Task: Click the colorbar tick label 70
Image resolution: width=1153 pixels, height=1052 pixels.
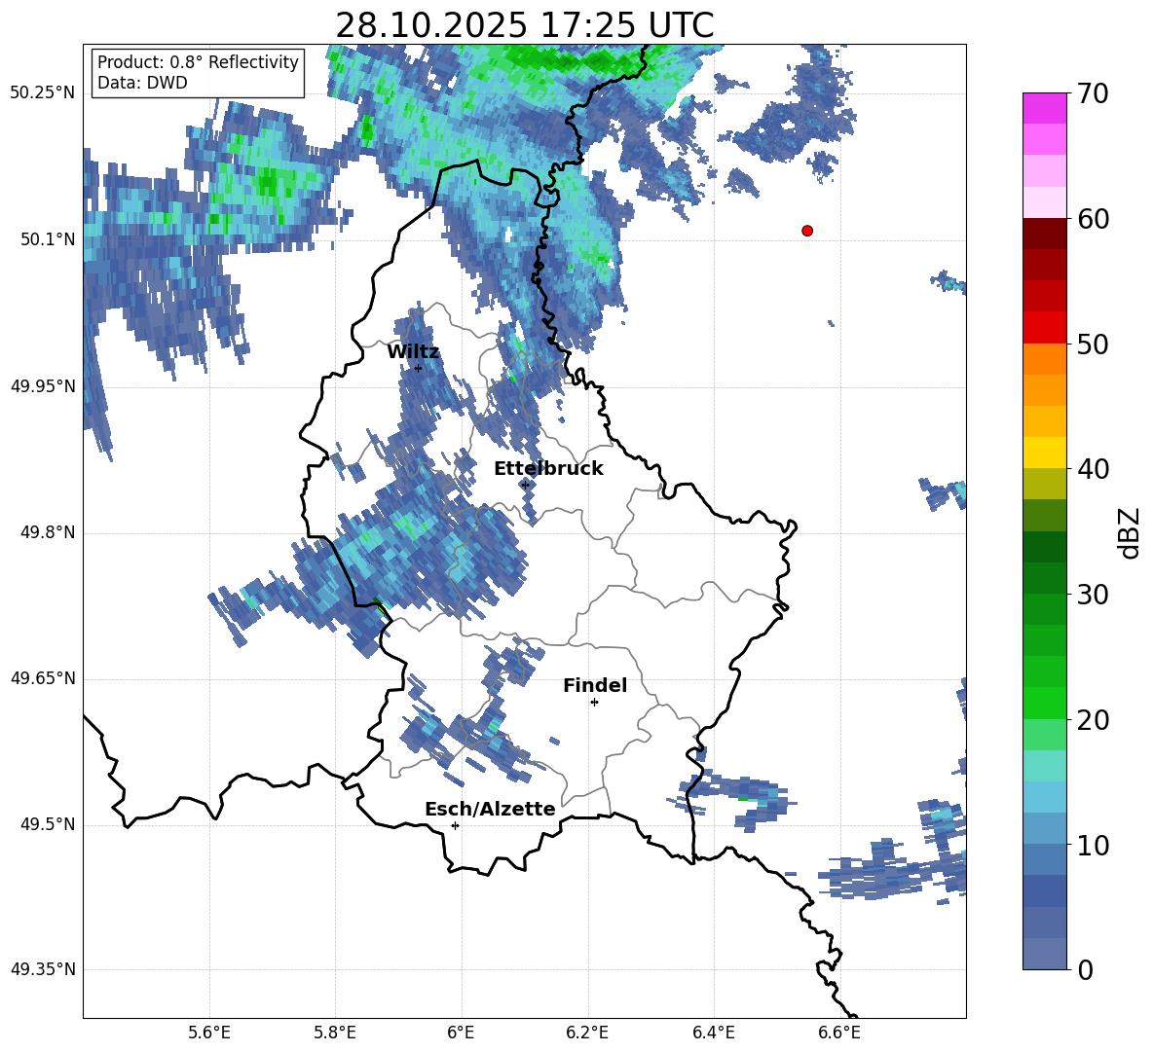Action: (x=1093, y=93)
